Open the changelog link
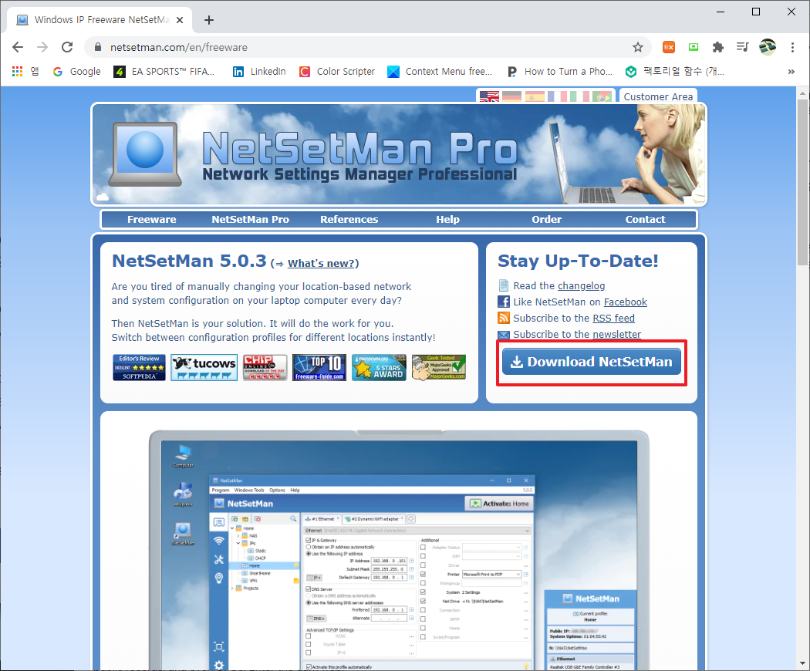The height and width of the screenshot is (671, 810). (x=581, y=285)
